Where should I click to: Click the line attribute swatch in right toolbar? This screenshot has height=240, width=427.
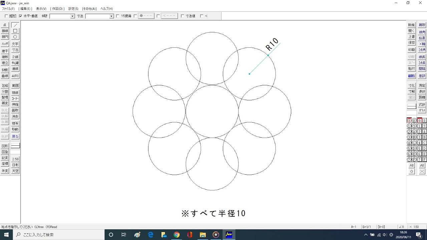411,106
